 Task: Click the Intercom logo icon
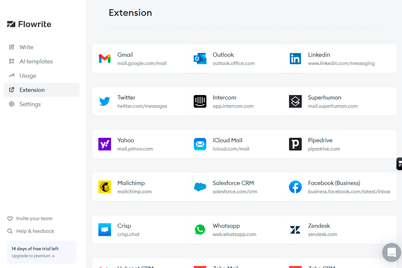200,101
